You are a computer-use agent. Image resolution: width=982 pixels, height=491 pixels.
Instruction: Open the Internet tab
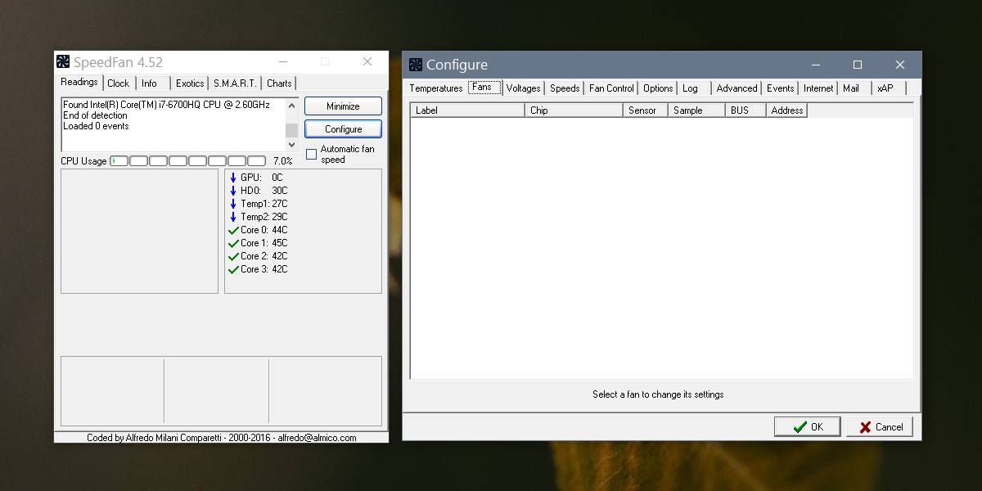click(x=818, y=88)
